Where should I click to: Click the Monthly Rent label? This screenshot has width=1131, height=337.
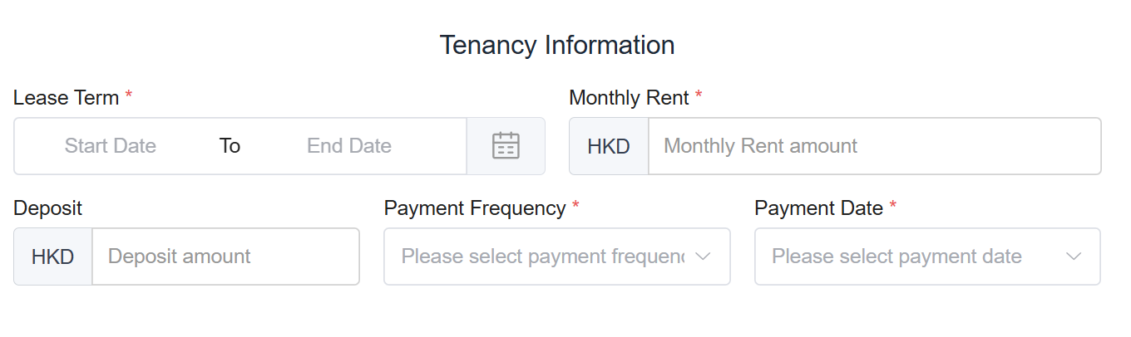coord(629,98)
